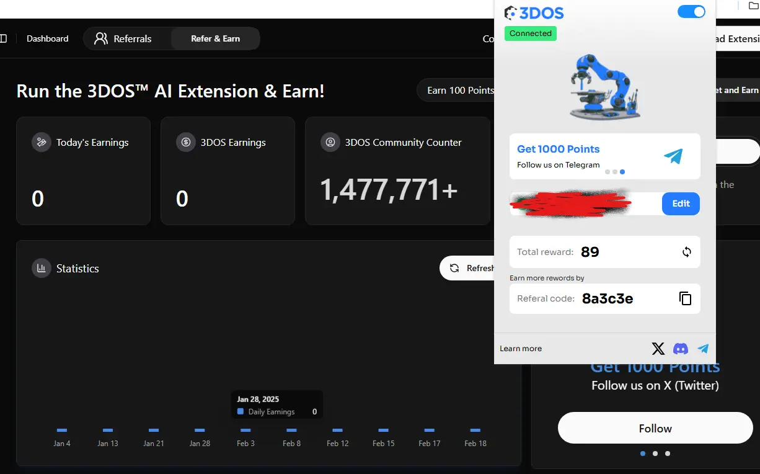The height and width of the screenshot is (474, 760).
Task: Click the 3DOS logo in the popup
Action: (x=534, y=13)
